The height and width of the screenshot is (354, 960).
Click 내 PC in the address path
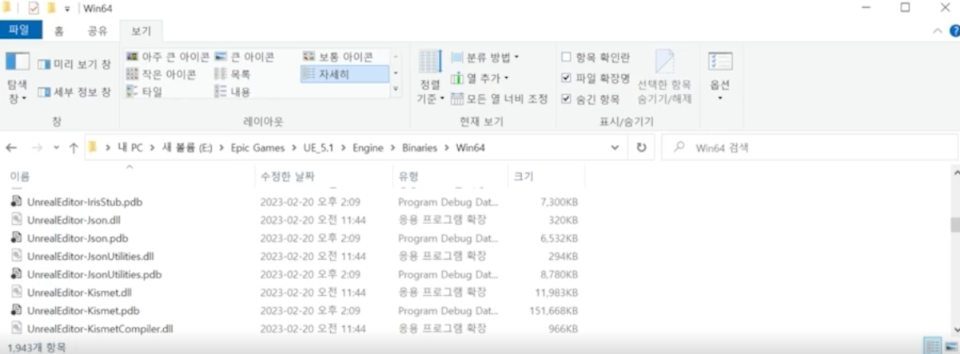pyautogui.click(x=129, y=148)
